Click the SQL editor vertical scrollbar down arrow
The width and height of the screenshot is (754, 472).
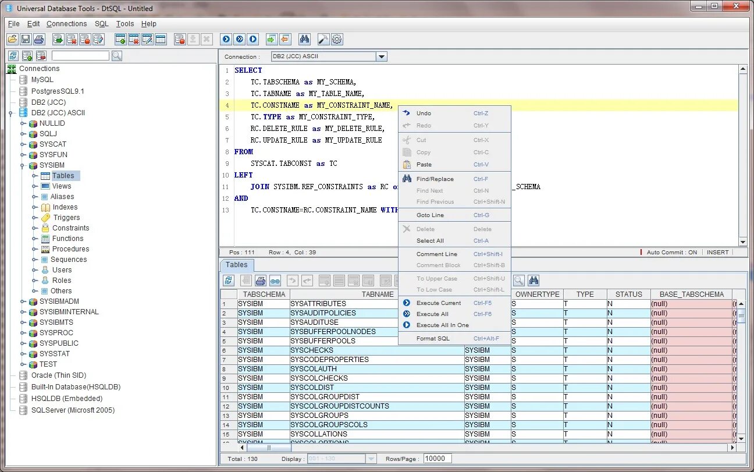point(743,242)
